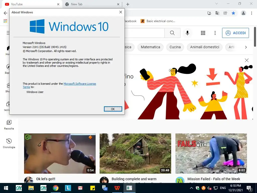Open the Cronologia history sidebar item
The width and height of the screenshot is (257, 193).
9,143
